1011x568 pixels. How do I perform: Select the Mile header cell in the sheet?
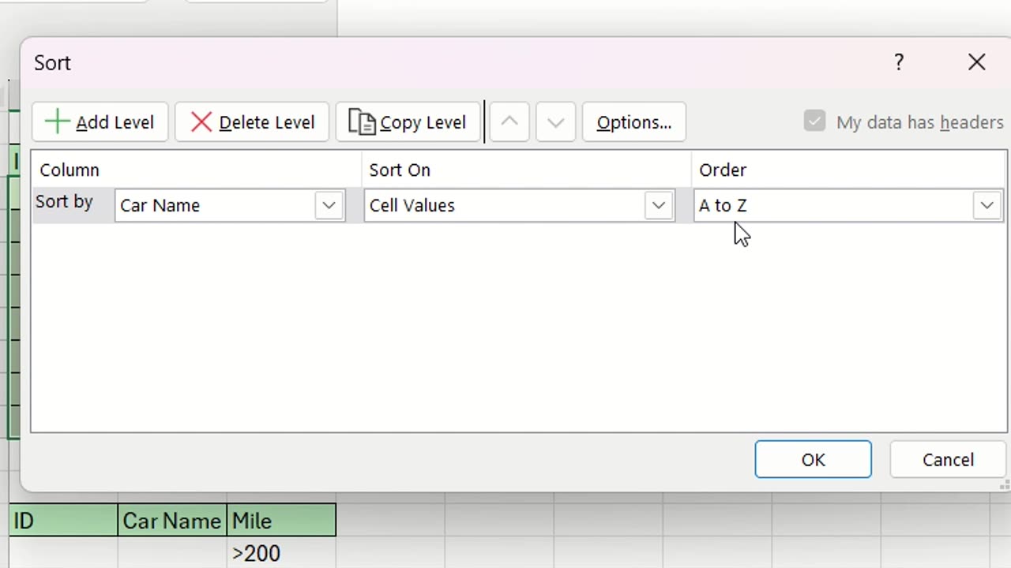[x=281, y=521]
